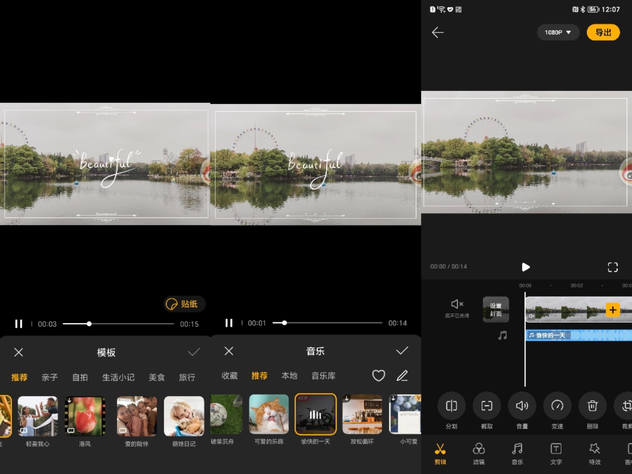Screen dimensions: 632x474
Task: Expand the 1080P resolution dropdown
Action: (x=558, y=32)
